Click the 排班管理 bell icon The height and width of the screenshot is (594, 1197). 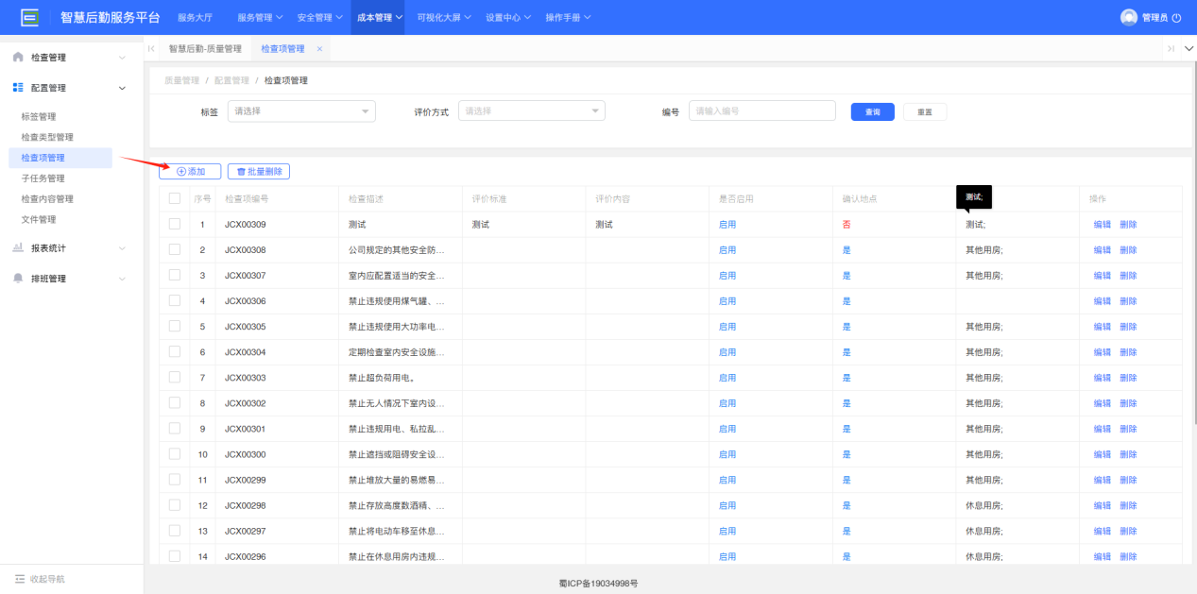tap(18, 279)
